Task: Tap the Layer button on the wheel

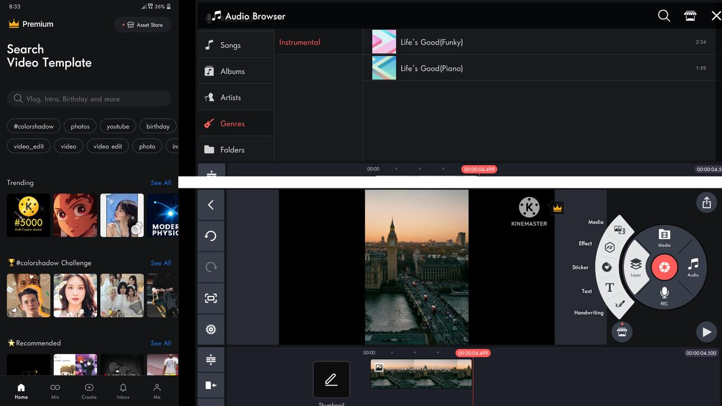Action: pyautogui.click(x=636, y=267)
